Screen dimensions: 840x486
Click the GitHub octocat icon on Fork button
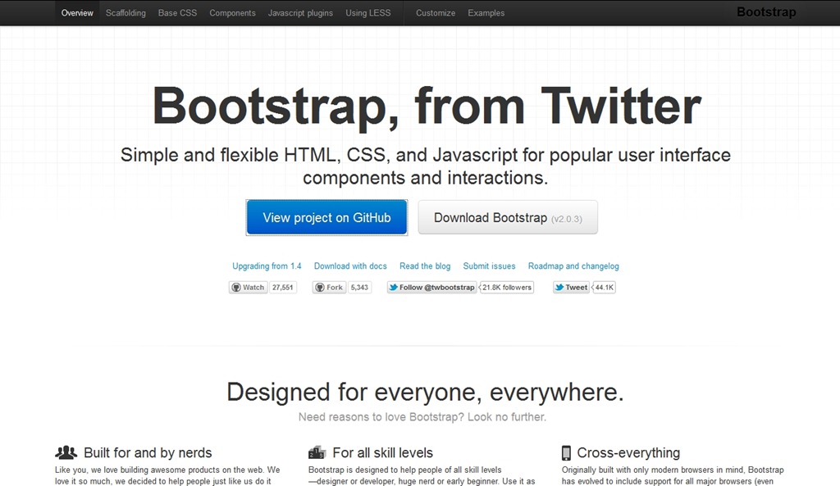320,288
